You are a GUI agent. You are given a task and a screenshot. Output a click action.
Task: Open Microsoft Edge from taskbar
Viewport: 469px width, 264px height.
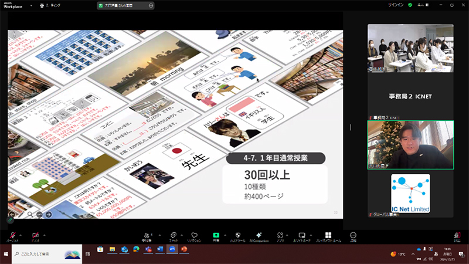136,249
